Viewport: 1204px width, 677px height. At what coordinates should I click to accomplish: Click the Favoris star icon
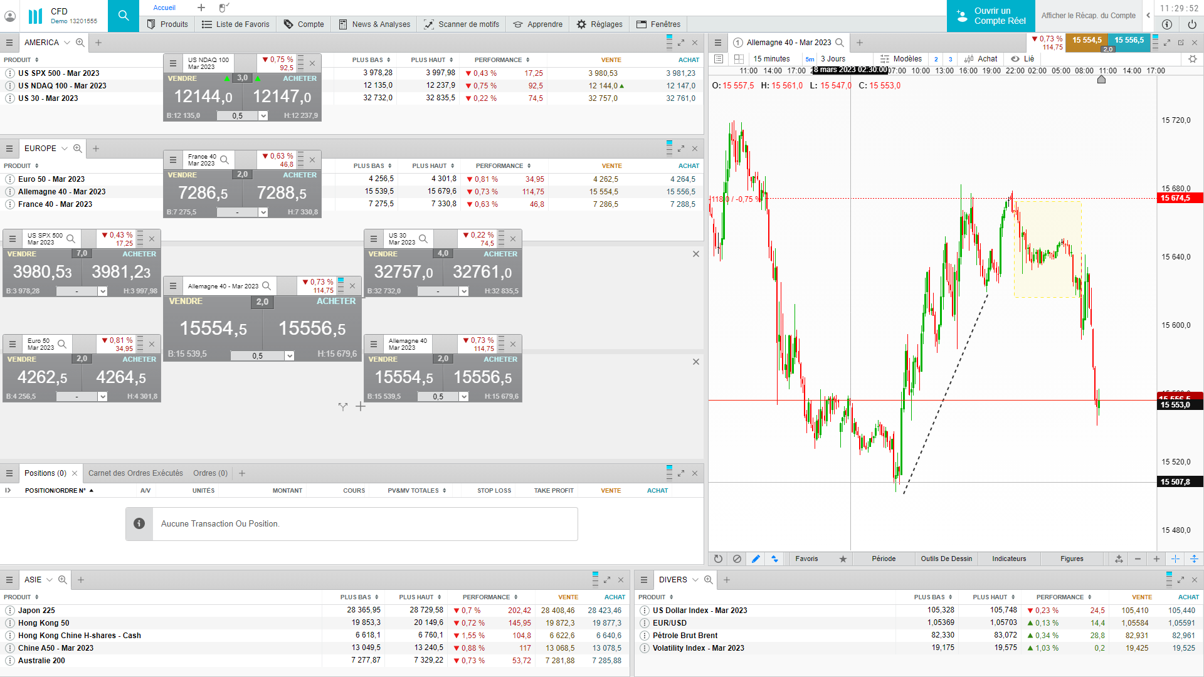[843, 559]
